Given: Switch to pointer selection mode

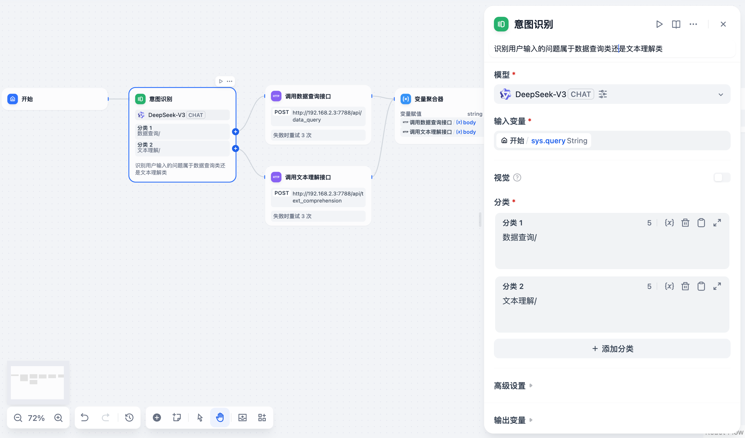Looking at the screenshot, I should pyautogui.click(x=200, y=418).
